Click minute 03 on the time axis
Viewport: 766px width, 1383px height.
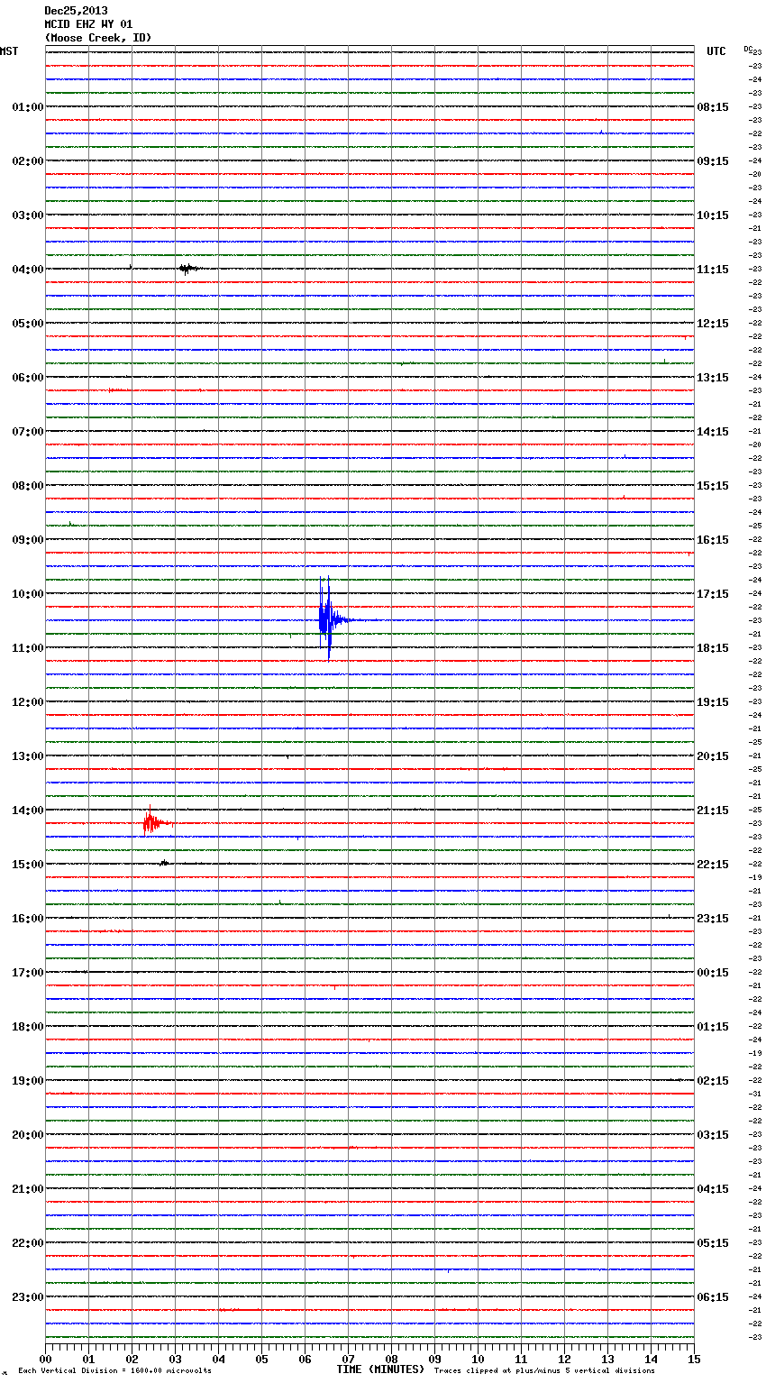click(x=175, y=1359)
